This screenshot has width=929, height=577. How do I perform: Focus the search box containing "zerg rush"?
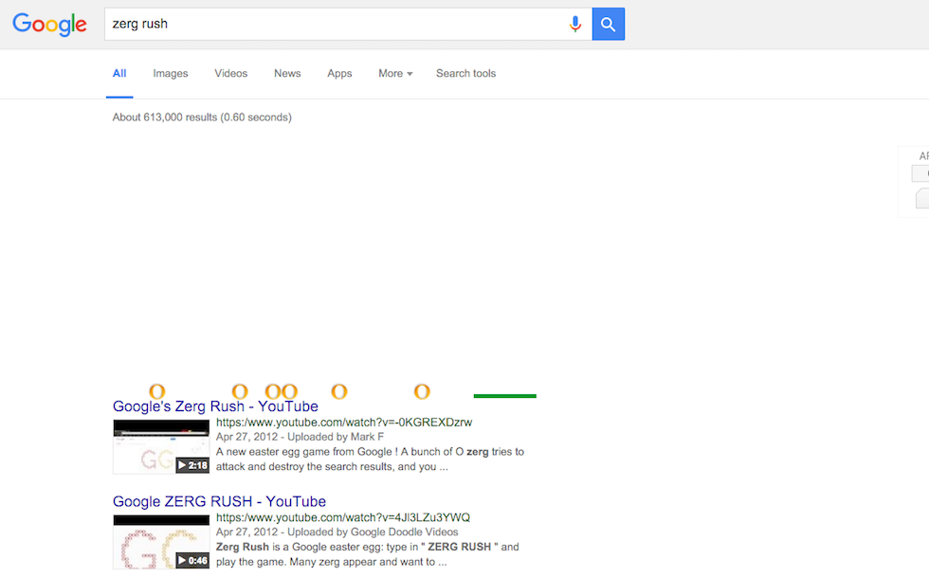(x=332, y=25)
